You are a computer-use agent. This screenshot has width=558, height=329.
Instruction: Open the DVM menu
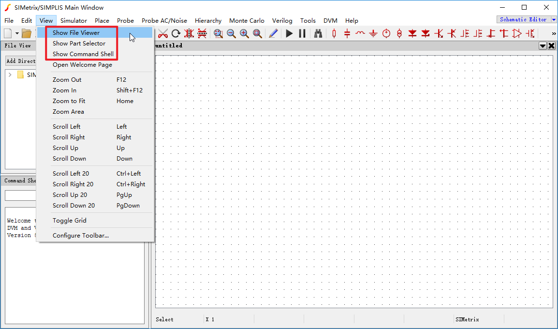point(330,21)
